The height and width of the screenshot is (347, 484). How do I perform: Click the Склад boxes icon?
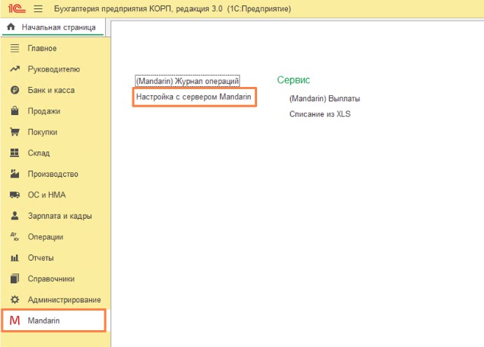[15, 153]
